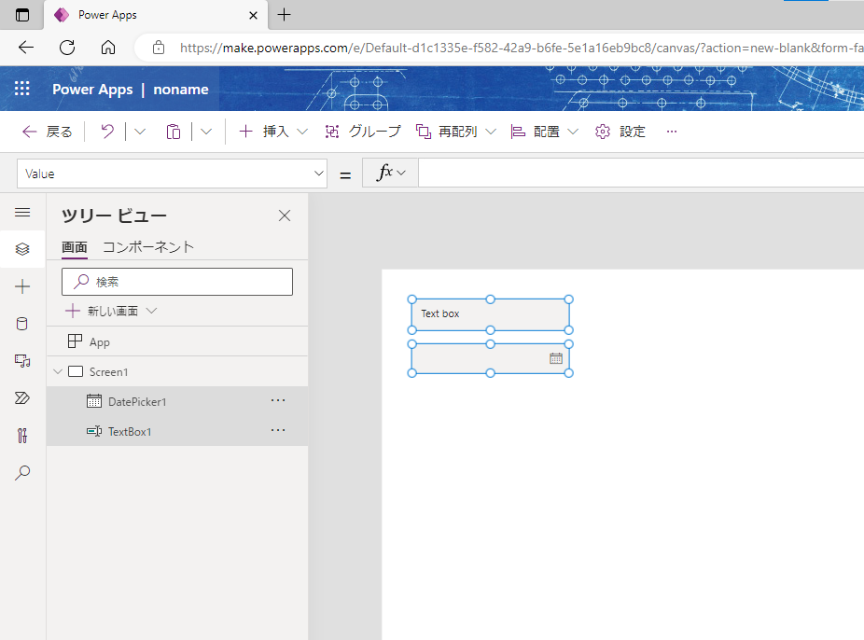This screenshot has height=640, width=864.
Task: Click the Undo icon in the toolbar
Action: point(105,131)
